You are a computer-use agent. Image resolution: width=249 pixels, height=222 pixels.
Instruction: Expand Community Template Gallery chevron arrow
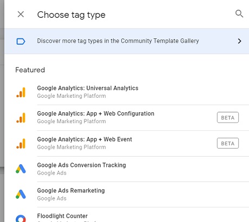coord(239,41)
